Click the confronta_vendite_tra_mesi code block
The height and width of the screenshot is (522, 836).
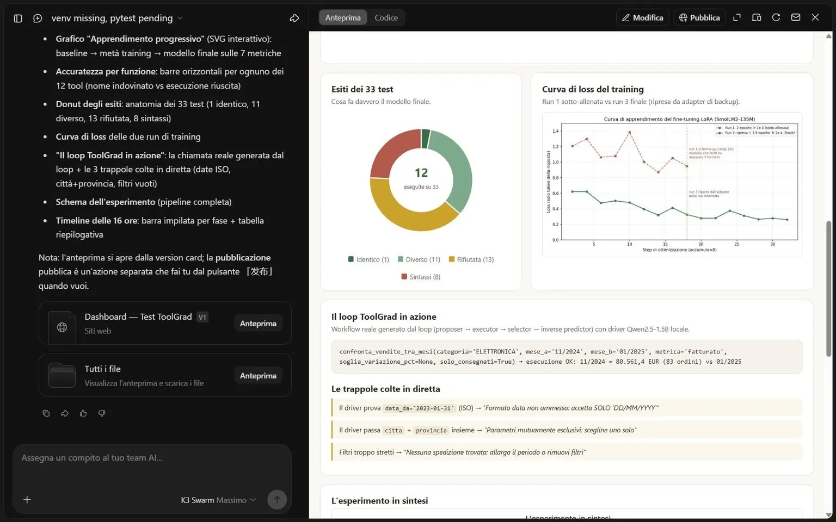[567, 357]
